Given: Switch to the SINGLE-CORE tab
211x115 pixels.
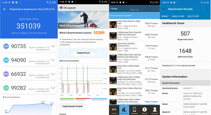Looking at the screenshot, I should tap(178, 16).
